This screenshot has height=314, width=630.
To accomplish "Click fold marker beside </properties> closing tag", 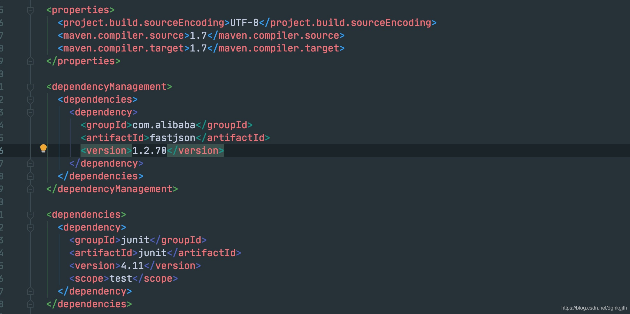I will 30,61.
